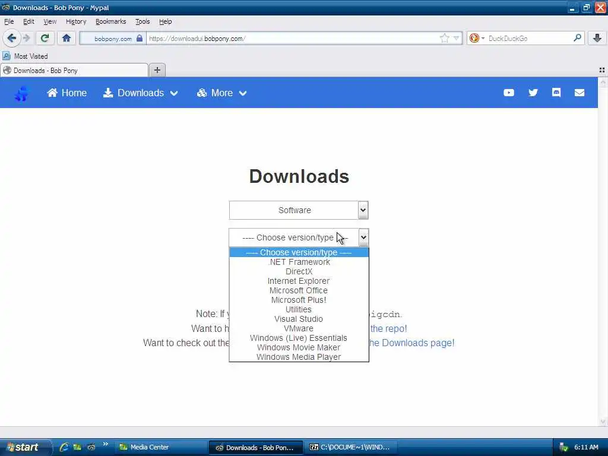This screenshot has width=608, height=456.
Task: Go to browser home page icon
Action: [x=66, y=38]
